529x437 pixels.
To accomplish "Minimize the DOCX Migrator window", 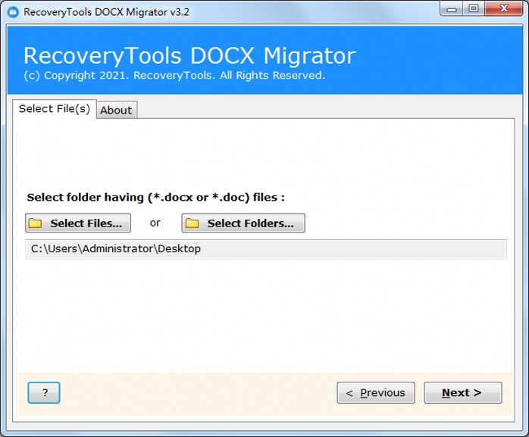I will click(452, 9).
